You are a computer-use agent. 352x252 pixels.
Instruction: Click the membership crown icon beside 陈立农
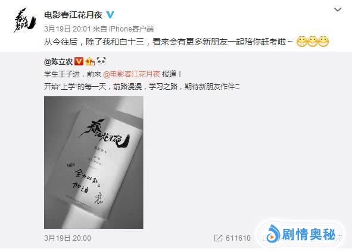pyautogui.click(x=90, y=61)
